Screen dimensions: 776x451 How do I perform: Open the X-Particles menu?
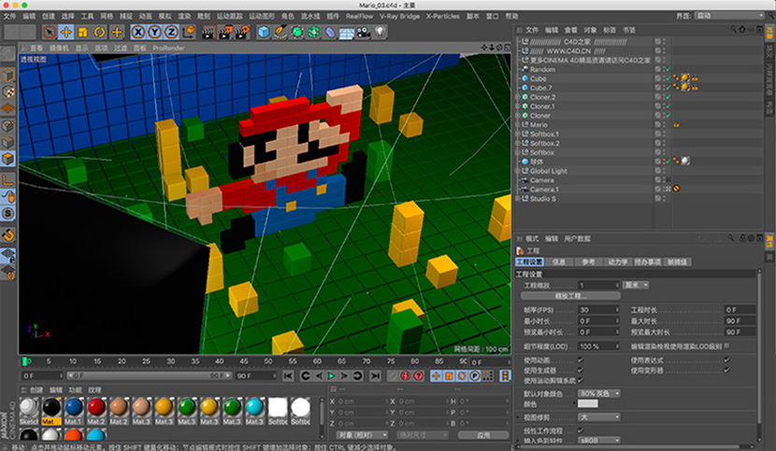[443, 16]
